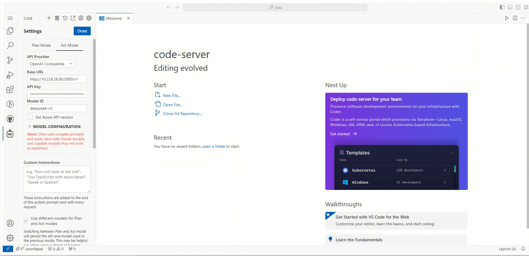Image resolution: width=529 pixels, height=256 pixels.
Task: Click the Done button in Settings
Action: pyautogui.click(x=82, y=31)
